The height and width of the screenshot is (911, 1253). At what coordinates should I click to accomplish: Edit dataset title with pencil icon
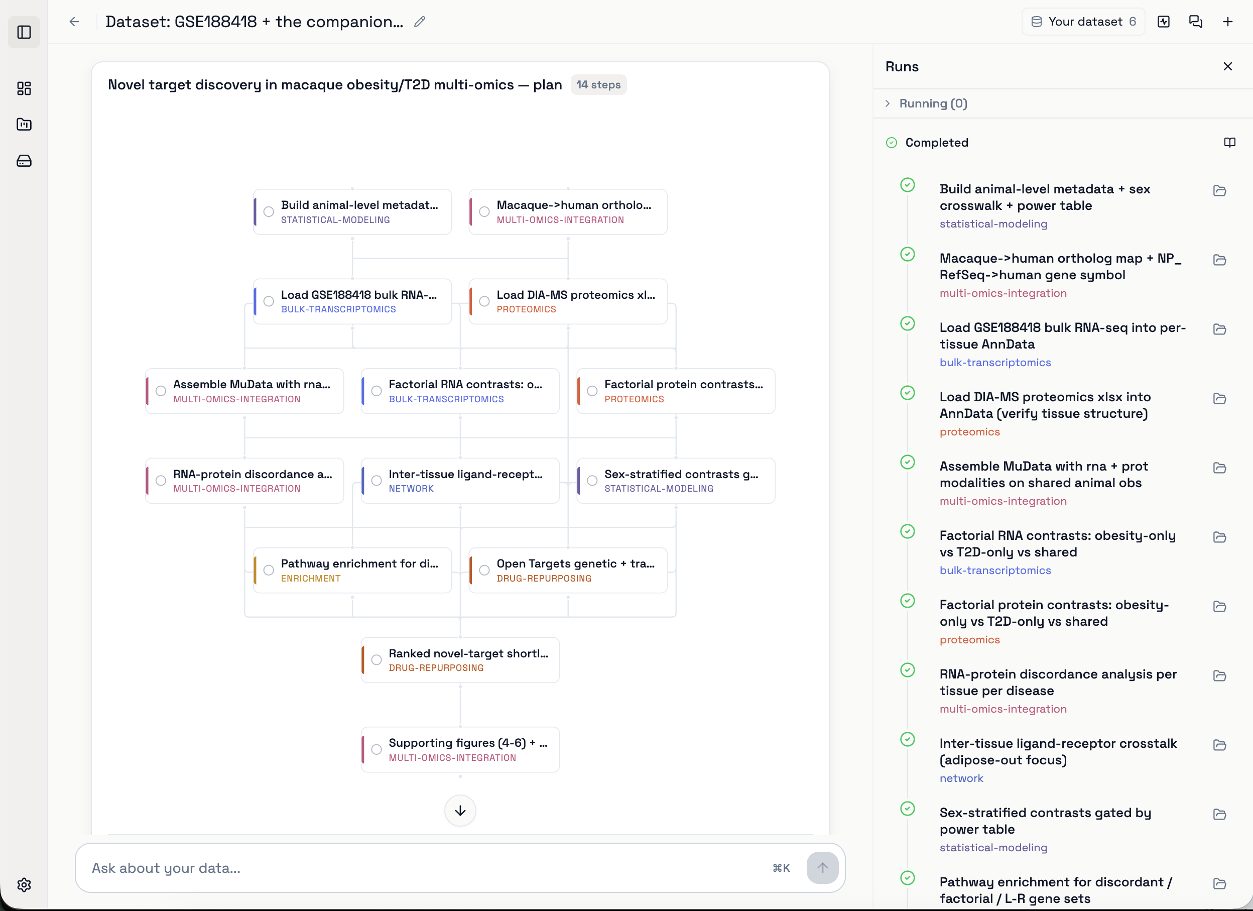pos(420,22)
